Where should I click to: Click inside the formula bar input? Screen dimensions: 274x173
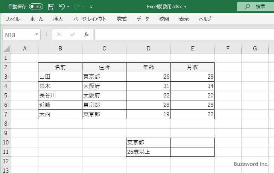[x=184, y=35]
